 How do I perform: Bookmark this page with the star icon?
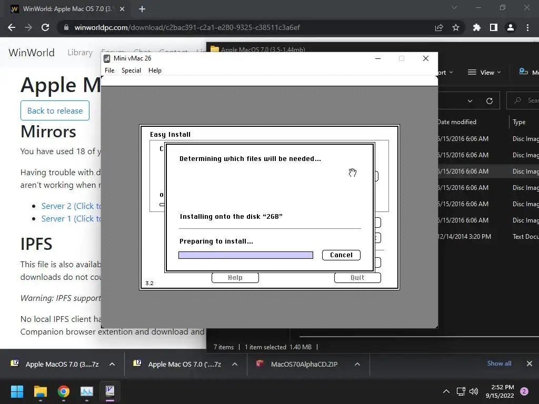pyautogui.click(x=456, y=27)
